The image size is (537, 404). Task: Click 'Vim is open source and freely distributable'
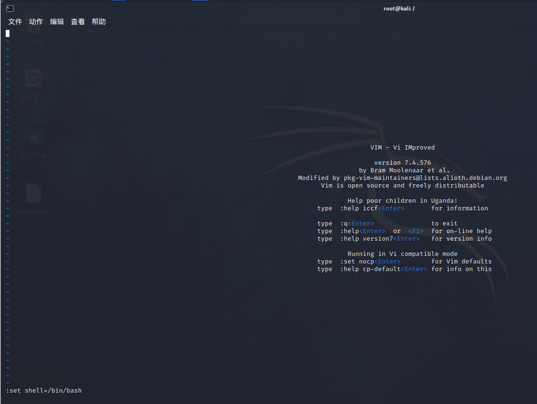pyautogui.click(x=403, y=185)
